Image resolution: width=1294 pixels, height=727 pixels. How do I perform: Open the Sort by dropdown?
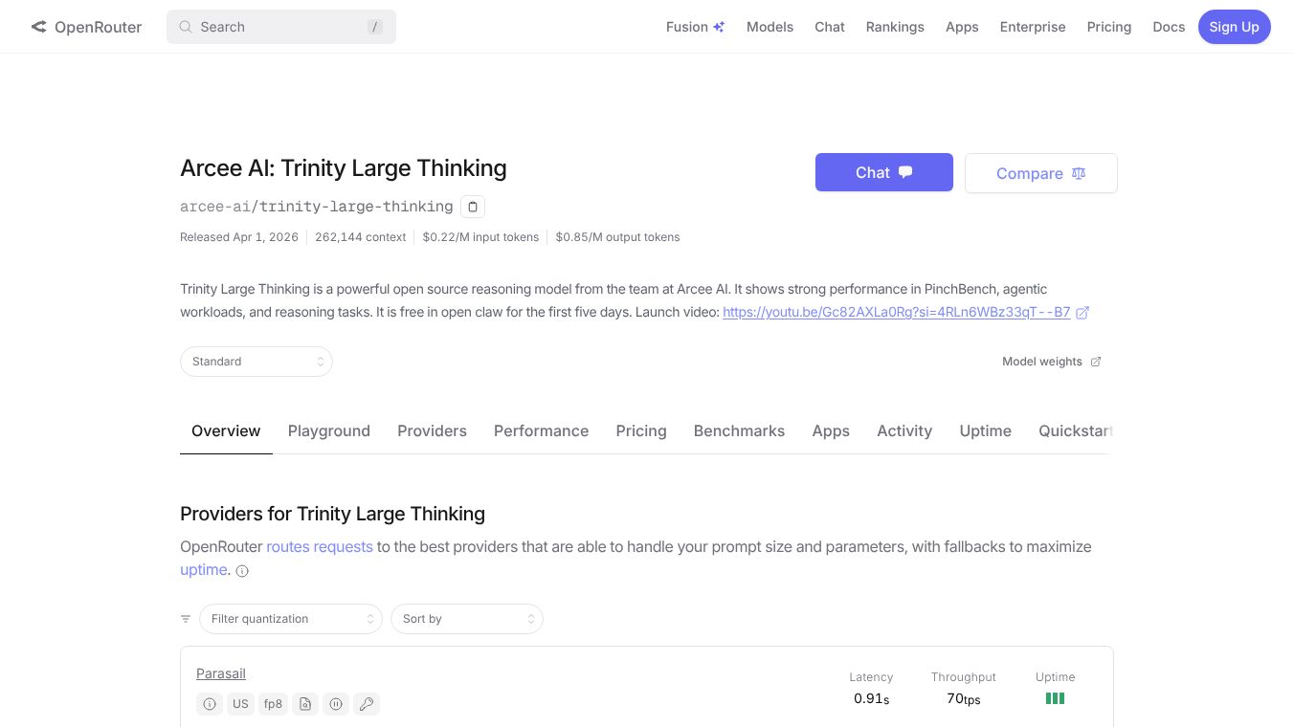[x=467, y=619]
